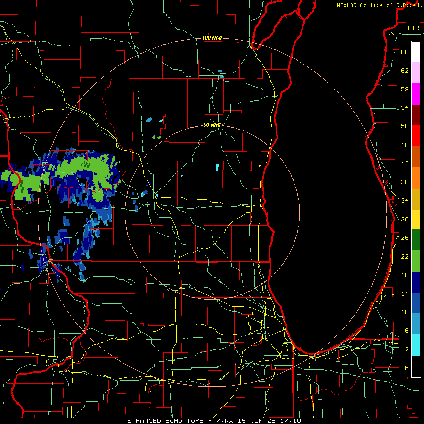This screenshot has height=424, width=424.
Task: Click the "18" legend value
Action: point(405,275)
